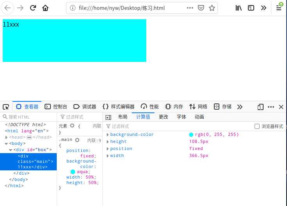This screenshot has height=206, width=287.
Task: Bookmark this page with the star icon
Action: point(212,8)
